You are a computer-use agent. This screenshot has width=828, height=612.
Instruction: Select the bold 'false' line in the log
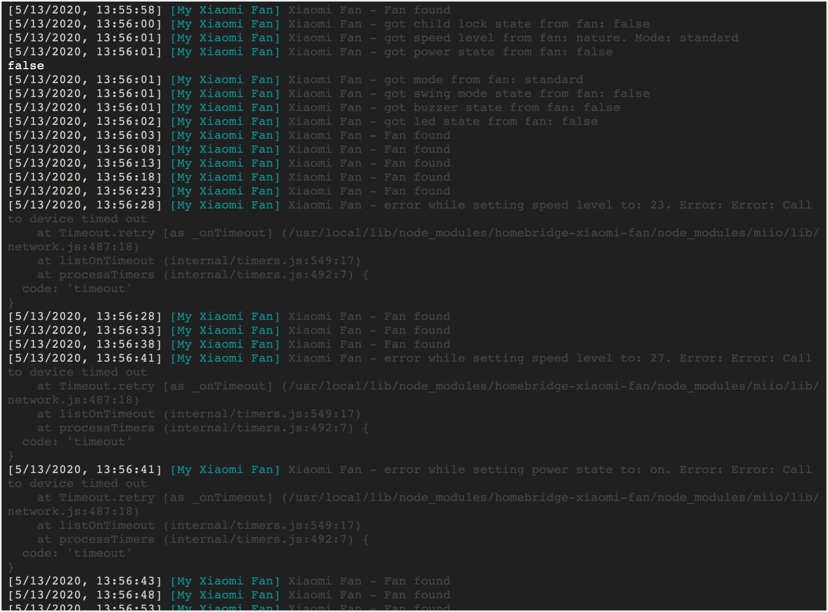(25, 66)
